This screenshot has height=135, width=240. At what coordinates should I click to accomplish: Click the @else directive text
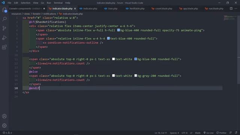(33, 72)
